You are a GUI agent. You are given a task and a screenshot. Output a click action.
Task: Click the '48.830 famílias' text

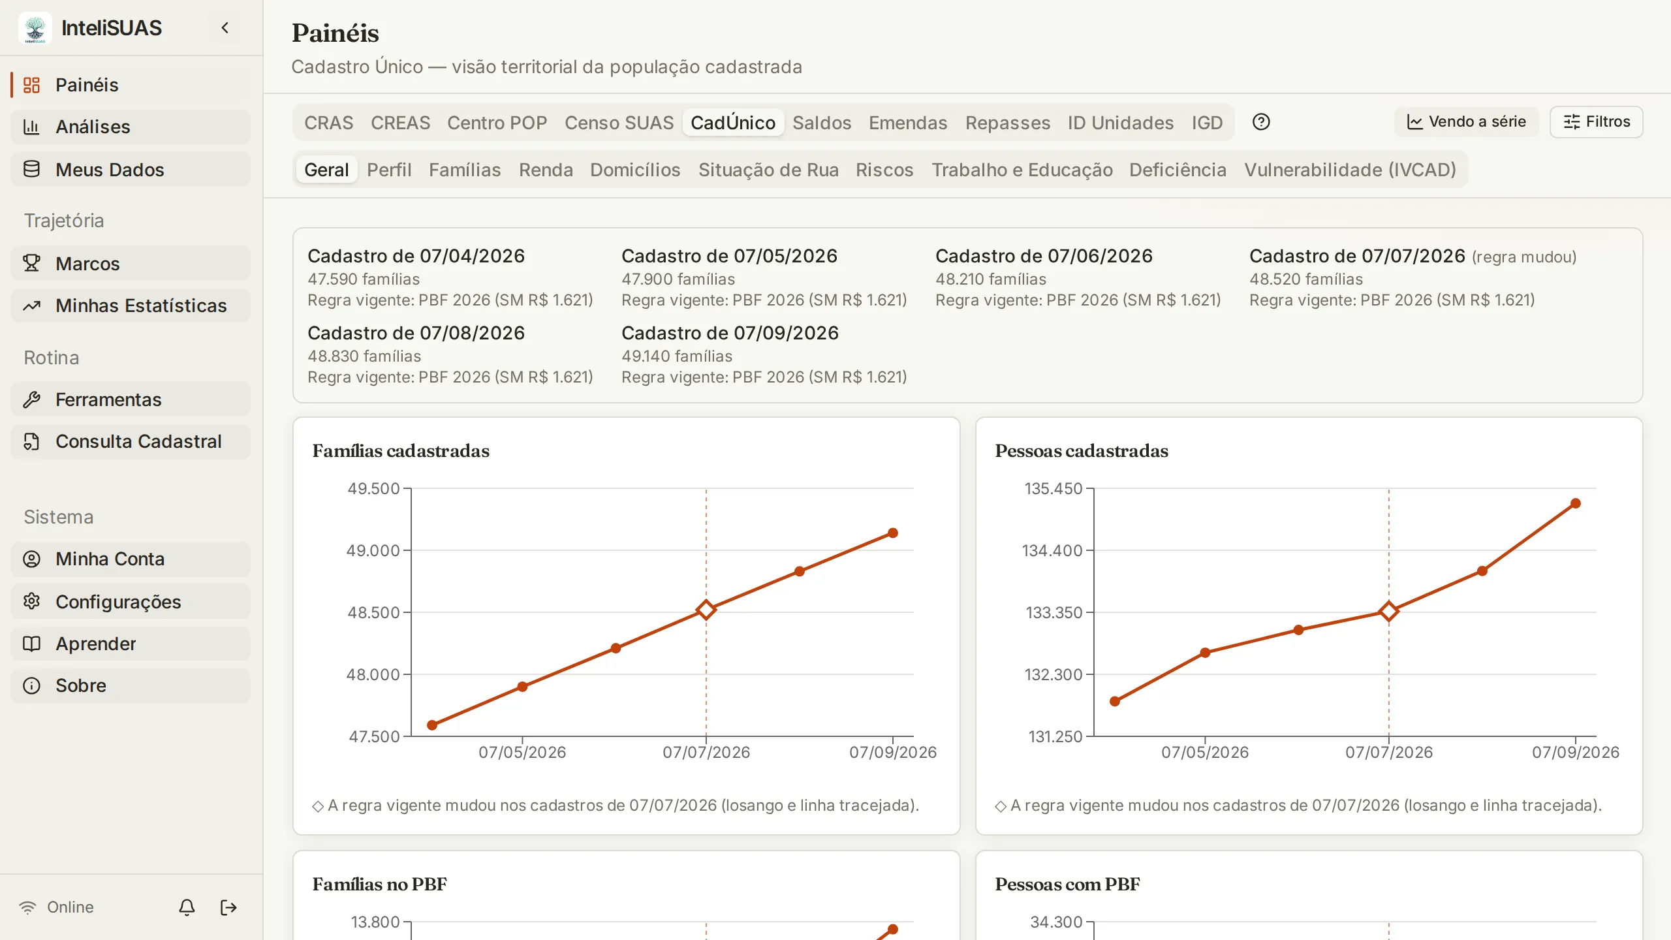(364, 356)
